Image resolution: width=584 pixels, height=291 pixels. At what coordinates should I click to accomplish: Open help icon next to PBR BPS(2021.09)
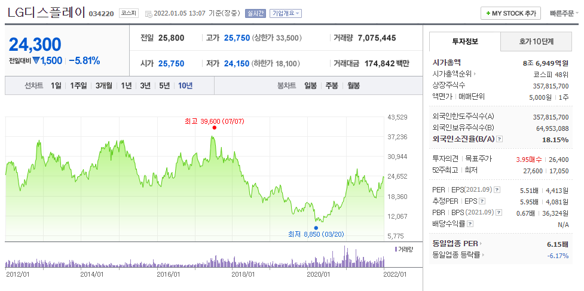[499, 213]
